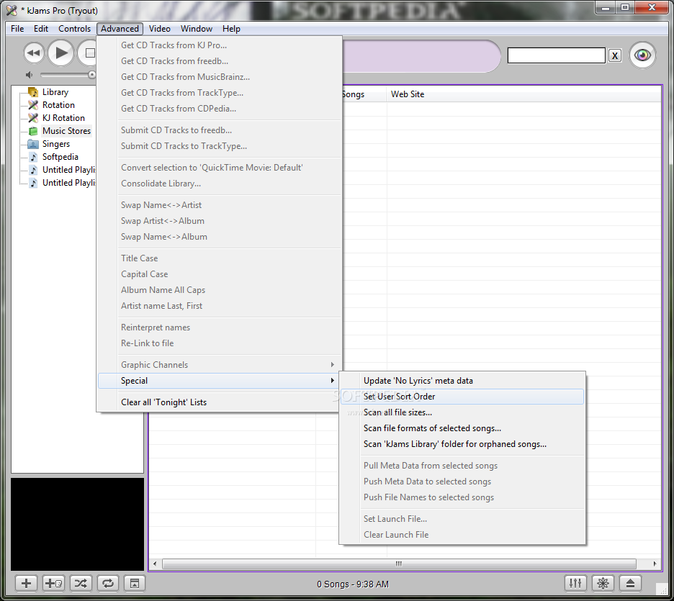
Task: Choose Update 'No Lyrics' meta data
Action: [462, 381]
